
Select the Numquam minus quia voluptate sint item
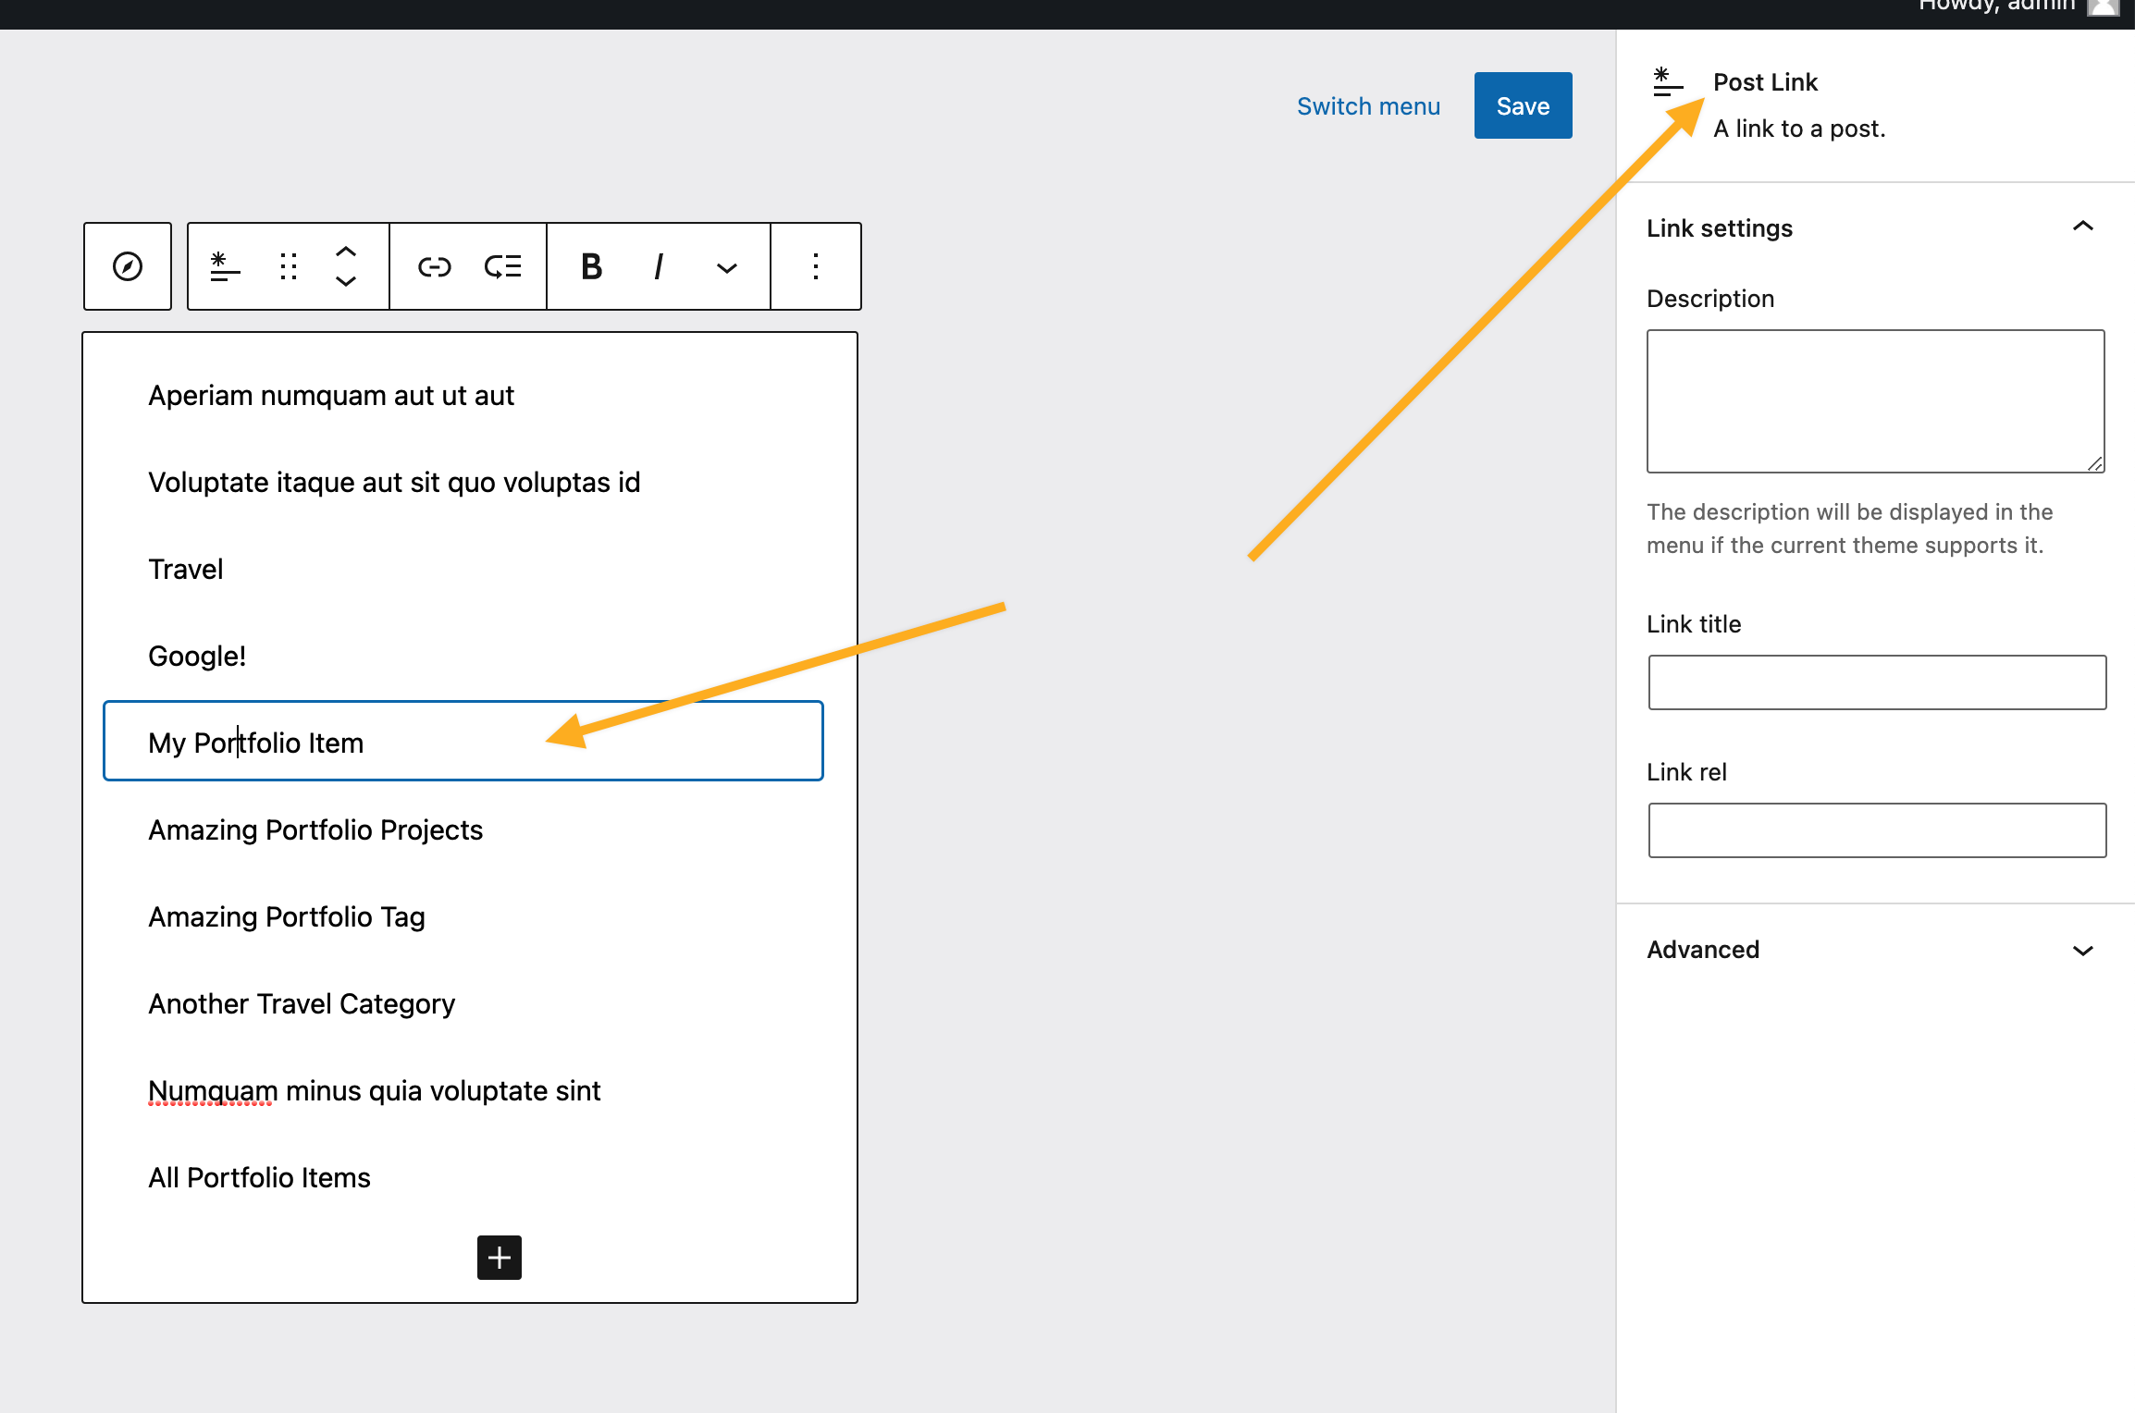point(375,1091)
